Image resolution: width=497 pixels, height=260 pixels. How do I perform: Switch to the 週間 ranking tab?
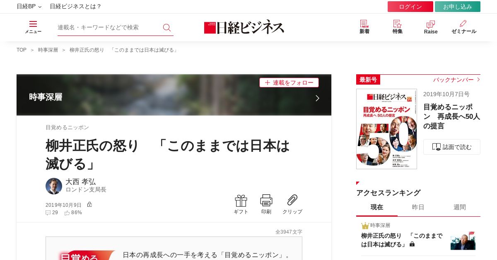[460, 207]
